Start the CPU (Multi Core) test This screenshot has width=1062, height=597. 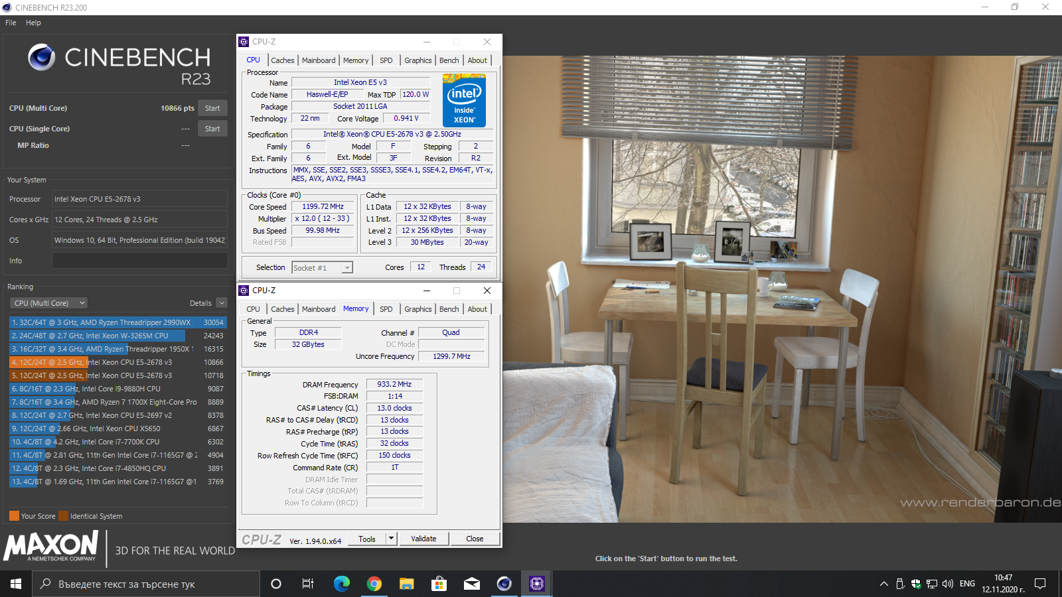(x=212, y=108)
